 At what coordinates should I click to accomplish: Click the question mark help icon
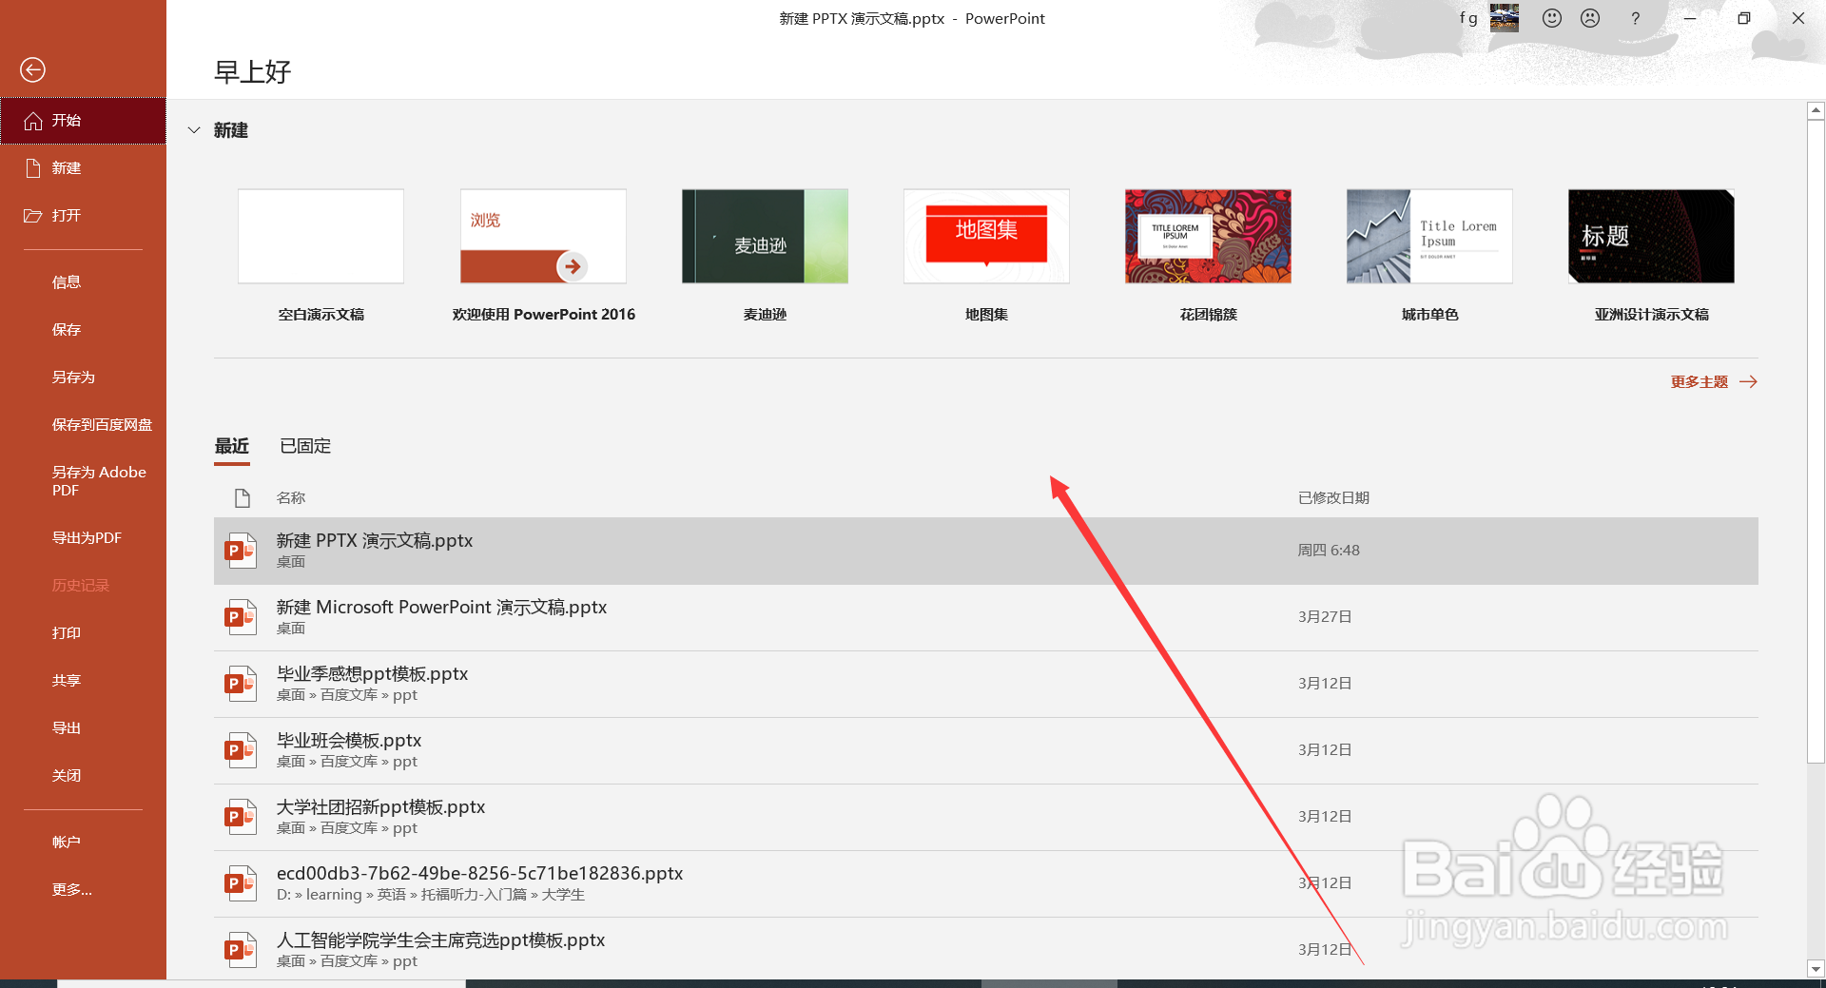pos(1635,18)
